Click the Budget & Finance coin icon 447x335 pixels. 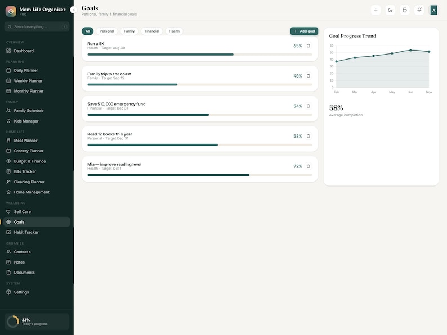[8, 161]
